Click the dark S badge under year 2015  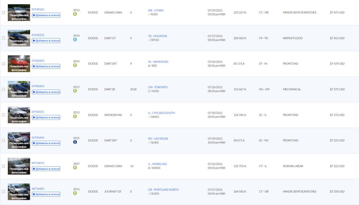[x=76, y=142]
